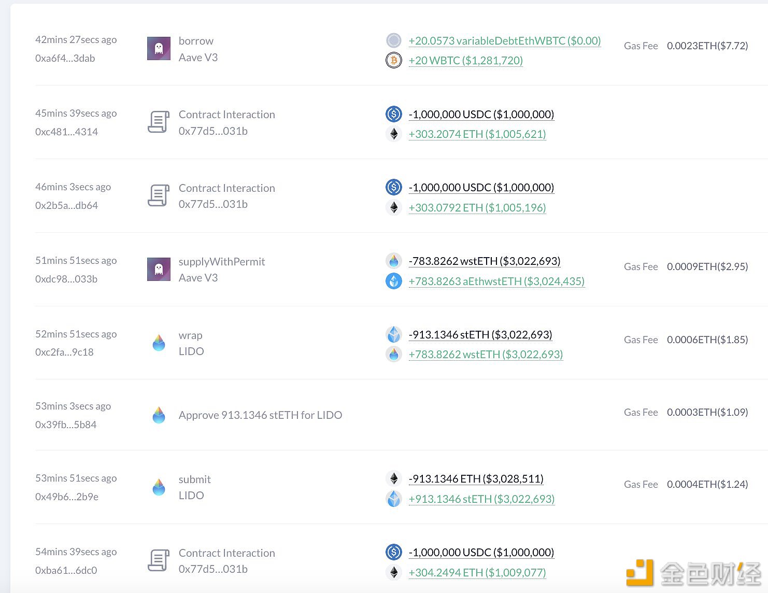This screenshot has height=593, width=768.
Task: Open the +20 WBTC ($1,281,720) link
Action: (x=465, y=61)
